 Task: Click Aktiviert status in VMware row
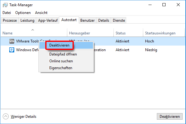pos(122,41)
